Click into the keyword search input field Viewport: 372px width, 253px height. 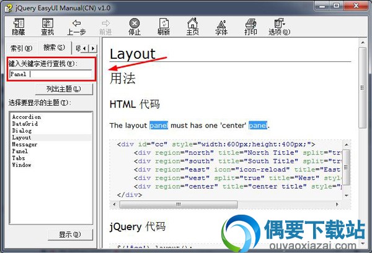pos(51,74)
